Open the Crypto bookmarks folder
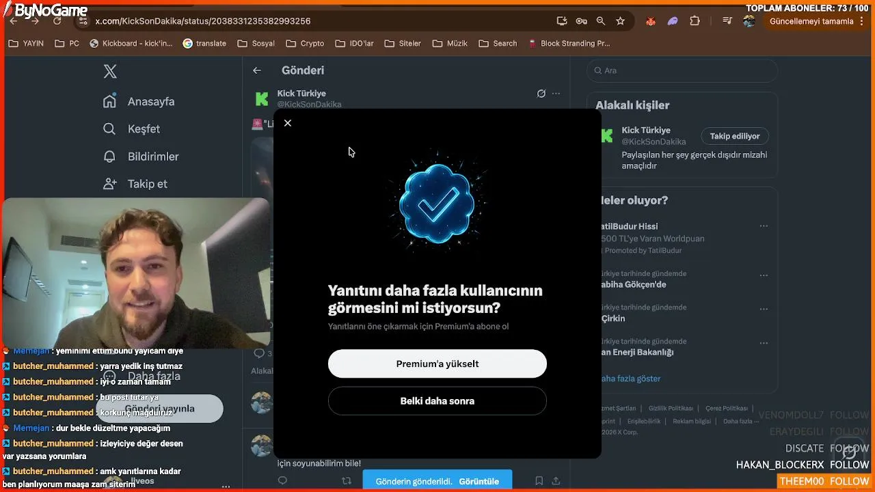Image resolution: width=875 pixels, height=492 pixels. pyautogui.click(x=306, y=43)
